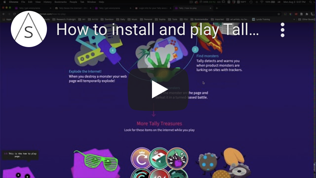The image size is (316, 178).
Task: Expand the 'Sophia' bookmark folder
Action: [x=160, y=19]
